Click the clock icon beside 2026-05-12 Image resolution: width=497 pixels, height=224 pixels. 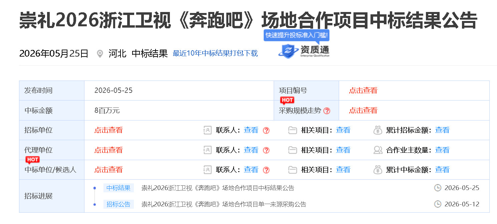click(438, 204)
